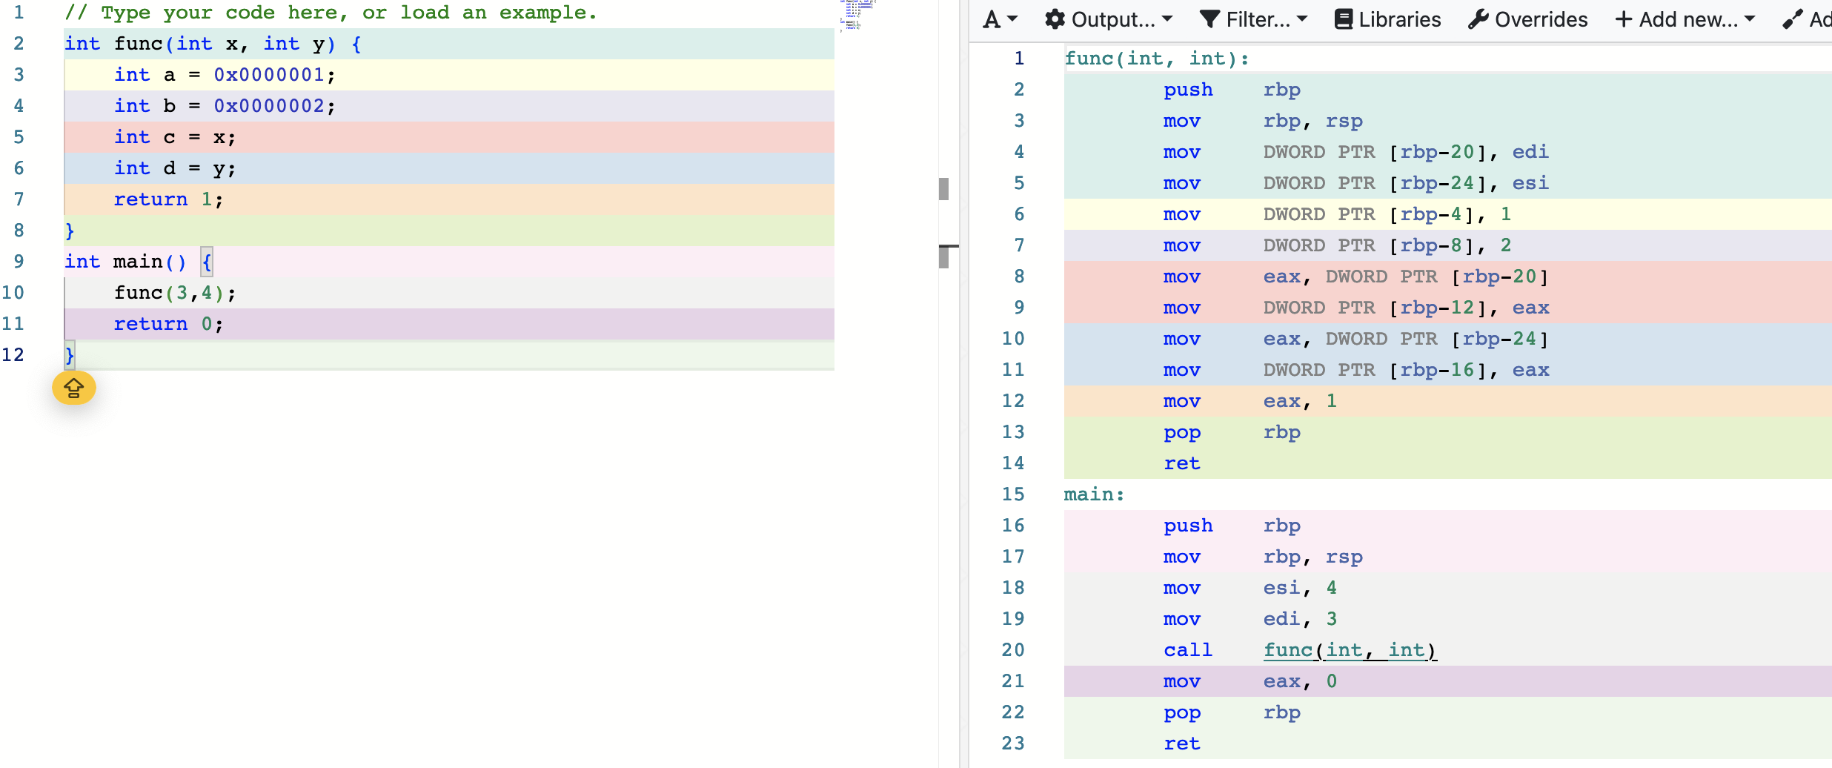Open the Libraries panel
Viewport: 1832px width, 768px height.
(x=1388, y=20)
